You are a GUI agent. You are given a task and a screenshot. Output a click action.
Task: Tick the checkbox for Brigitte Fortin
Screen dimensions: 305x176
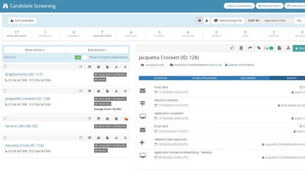(5, 67)
